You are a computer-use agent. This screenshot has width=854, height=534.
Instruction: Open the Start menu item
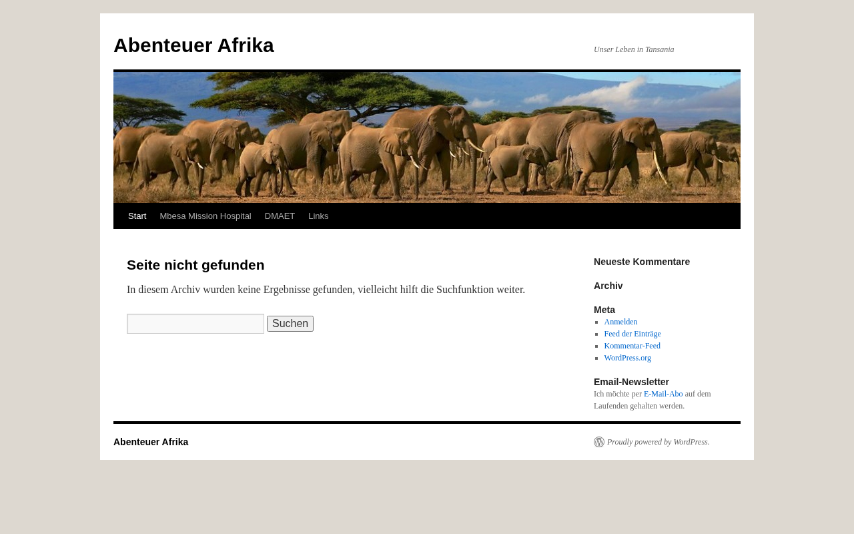(x=137, y=216)
